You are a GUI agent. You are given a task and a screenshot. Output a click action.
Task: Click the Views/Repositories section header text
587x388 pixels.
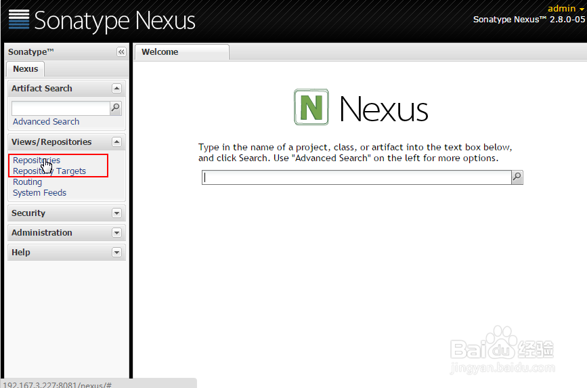click(51, 142)
